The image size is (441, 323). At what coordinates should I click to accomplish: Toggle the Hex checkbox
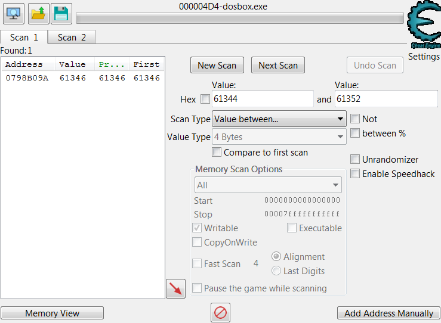(205, 99)
